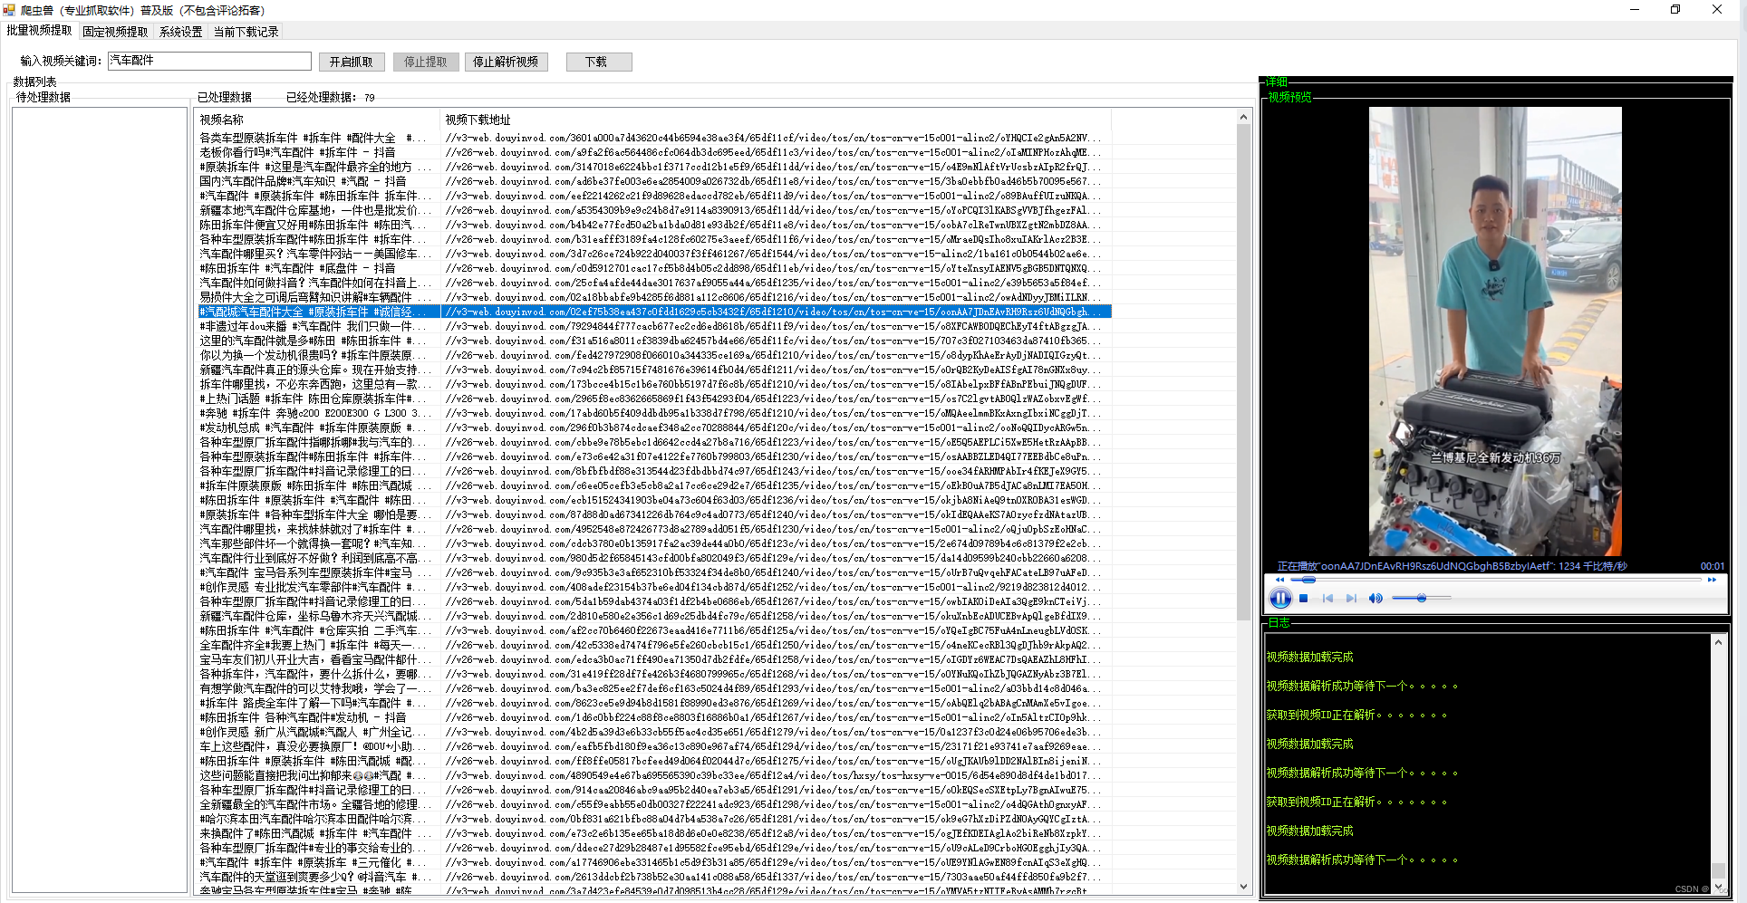Select the row #原装拆车件 #这里是汽车配件最齐全的地方
The image size is (1747, 903).
point(654,167)
